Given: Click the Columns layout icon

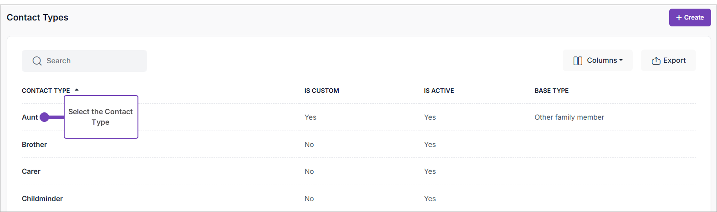Looking at the screenshot, I should pos(578,61).
